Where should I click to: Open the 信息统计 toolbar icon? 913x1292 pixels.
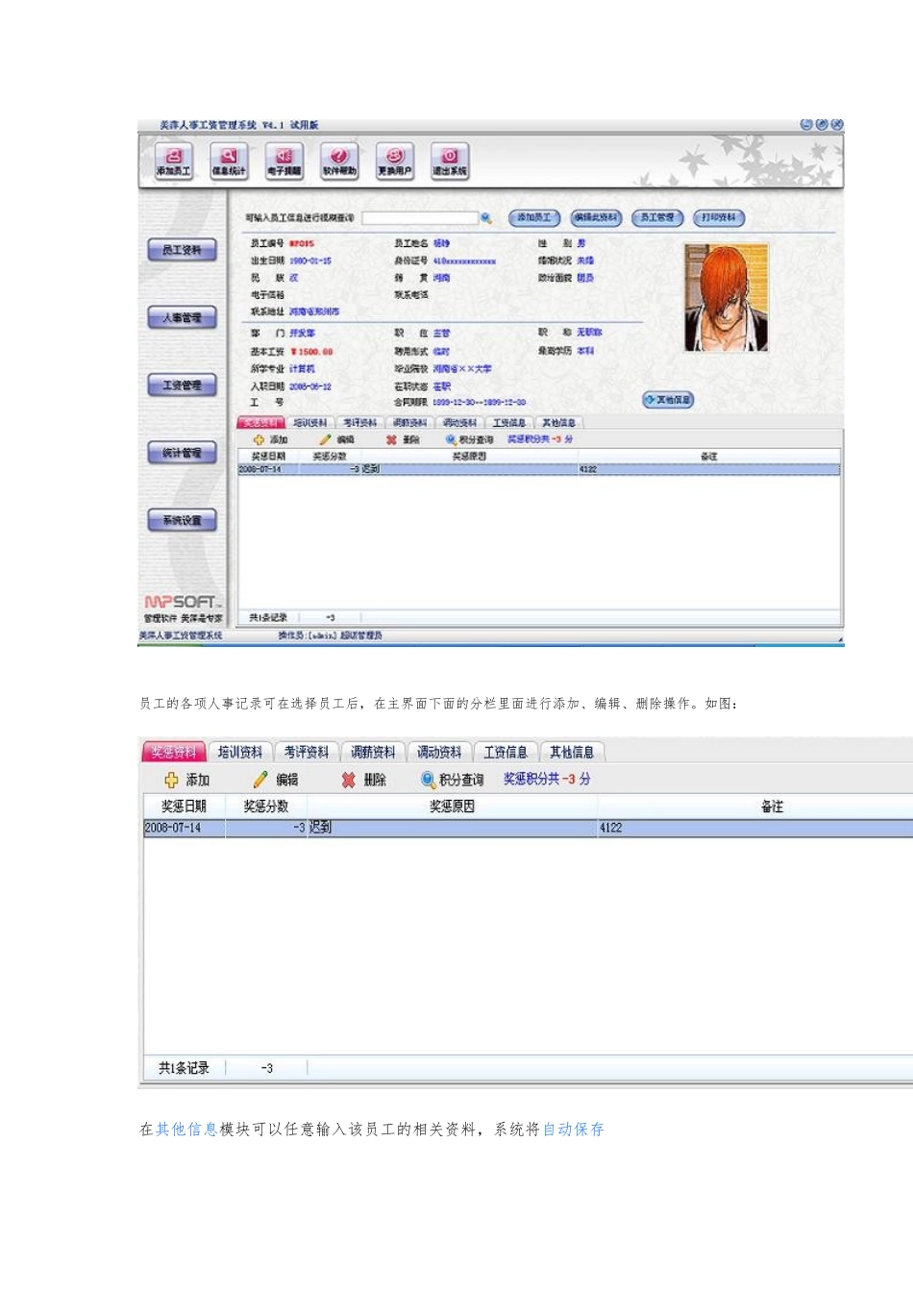tap(229, 160)
